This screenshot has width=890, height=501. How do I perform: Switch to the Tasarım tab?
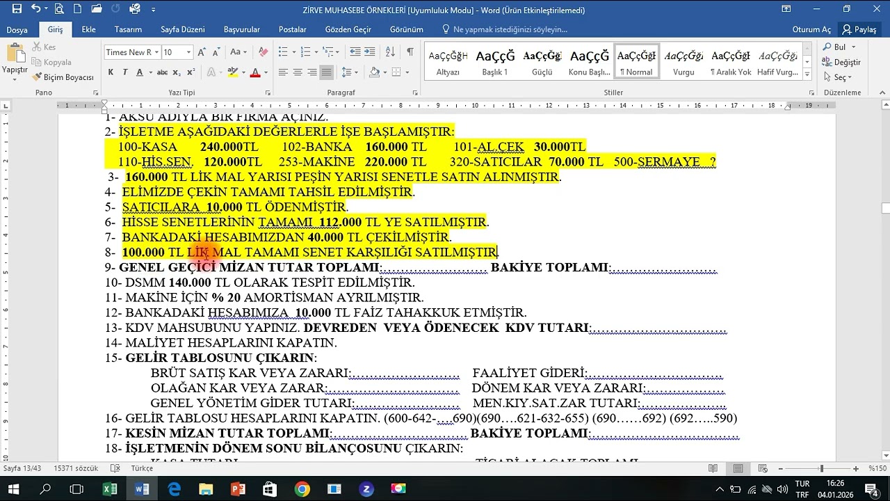[x=128, y=29]
